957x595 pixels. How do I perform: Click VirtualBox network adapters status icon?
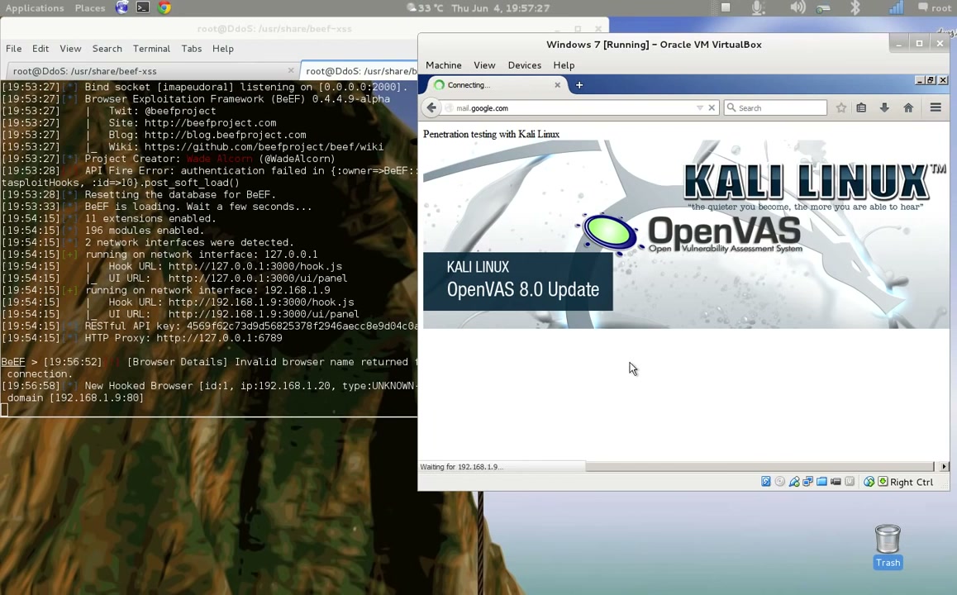[808, 482]
